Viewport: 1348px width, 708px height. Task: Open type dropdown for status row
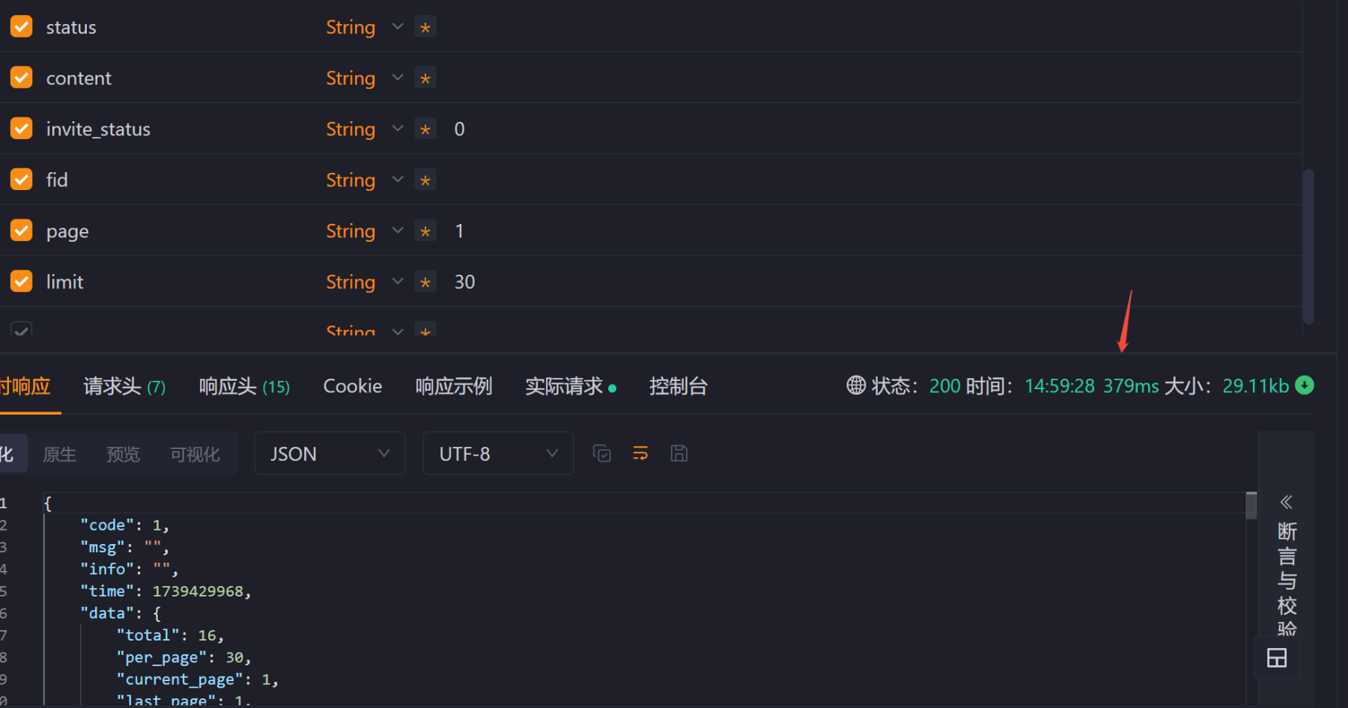365,27
